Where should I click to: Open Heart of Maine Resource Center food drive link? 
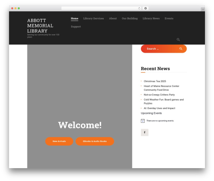click(161, 88)
